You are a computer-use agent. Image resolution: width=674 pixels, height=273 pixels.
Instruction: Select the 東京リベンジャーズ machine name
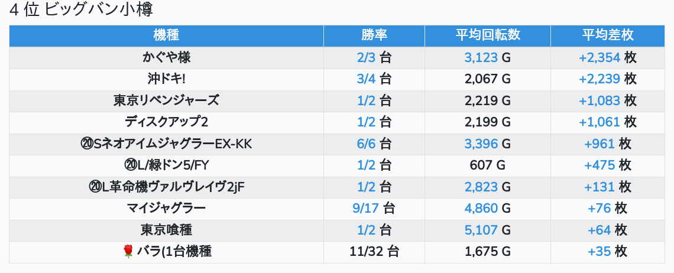166,100
